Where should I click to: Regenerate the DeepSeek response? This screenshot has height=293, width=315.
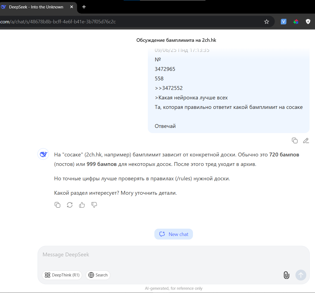[x=70, y=205]
